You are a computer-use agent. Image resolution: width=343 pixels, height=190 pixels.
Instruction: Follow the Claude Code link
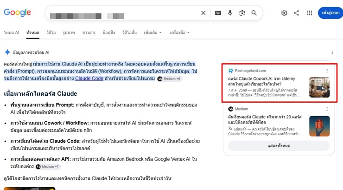tap(89, 78)
